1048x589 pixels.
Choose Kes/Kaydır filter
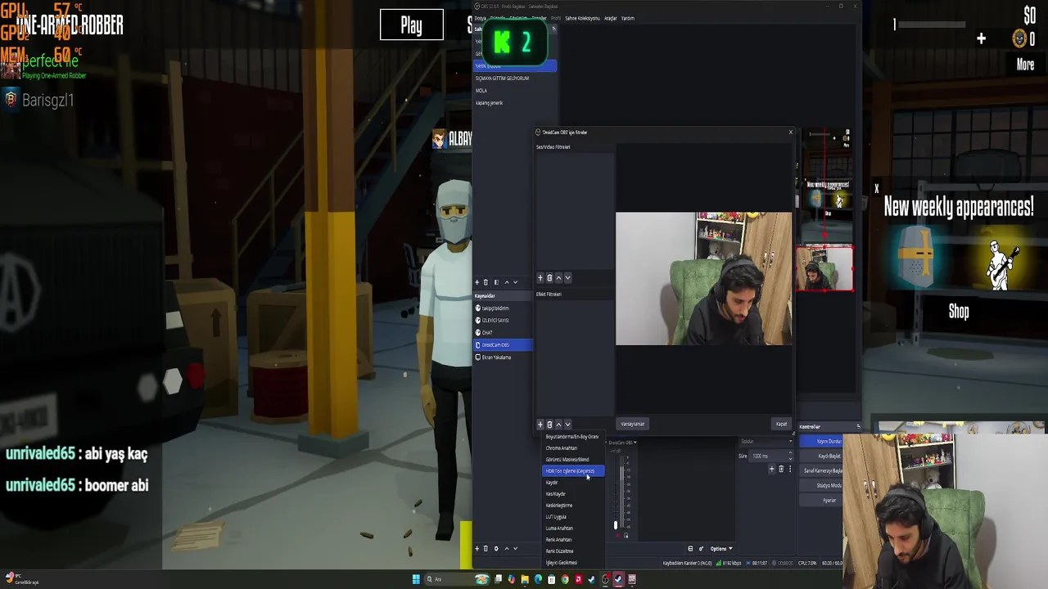(572, 494)
